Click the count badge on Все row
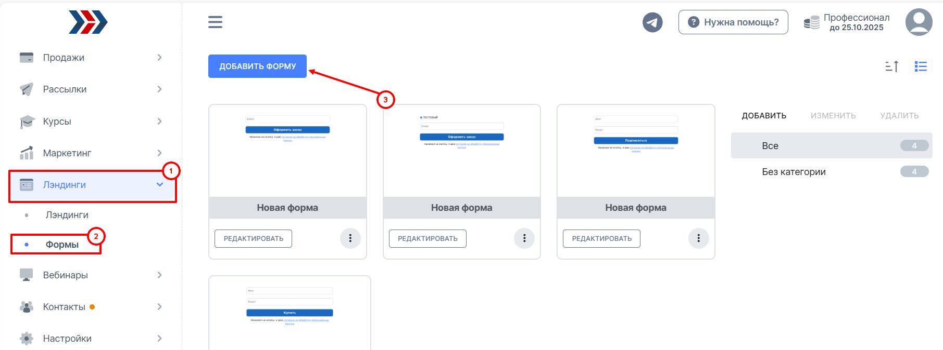The image size is (943, 350). tap(914, 146)
